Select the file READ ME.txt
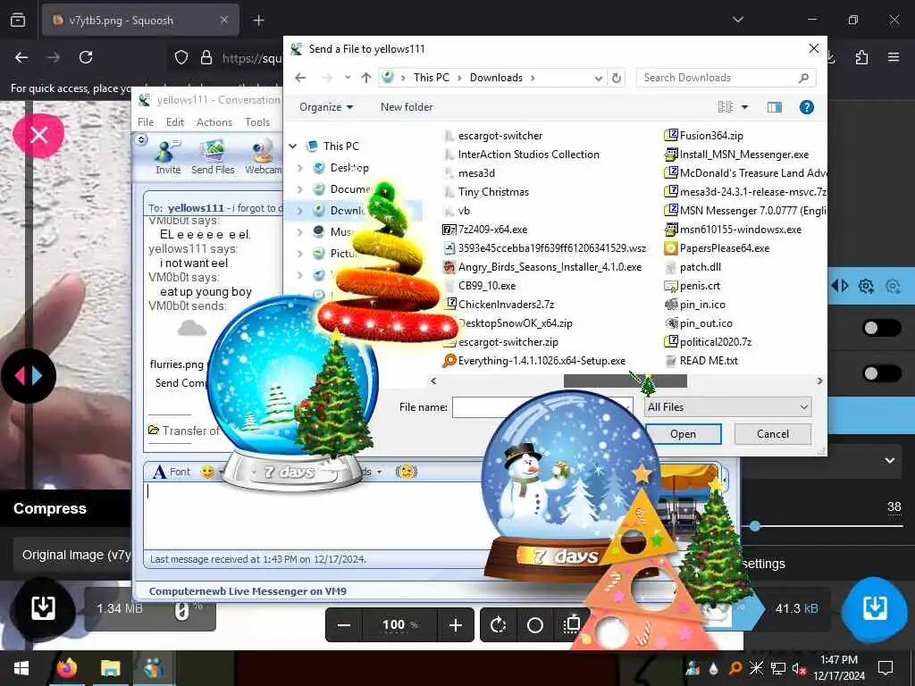The width and height of the screenshot is (915, 686). pos(701,361)
